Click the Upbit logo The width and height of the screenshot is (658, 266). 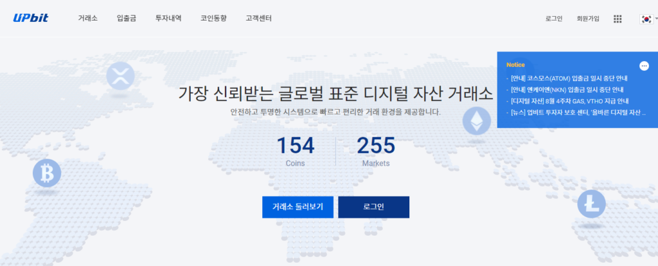pos(30,19)
